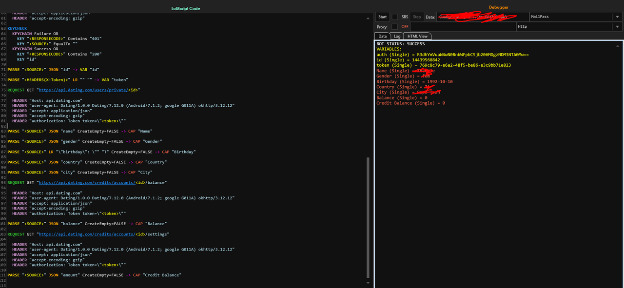
Task: Click the Start button in Debugger
Action: (383, 17)
